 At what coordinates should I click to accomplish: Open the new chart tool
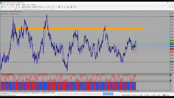[x=2, y=7]
